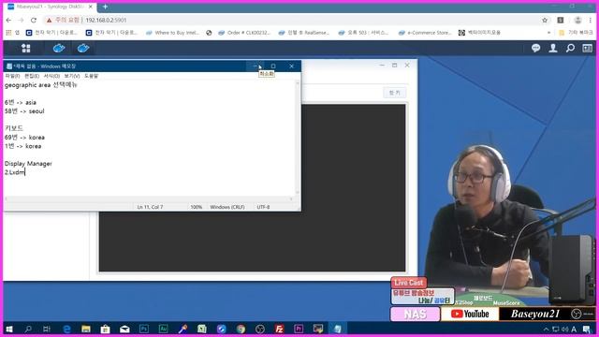The image size is (599, 337).
Task: Open the bookmark ending in 'RealSense...'
Action: [x=304, y=33]
